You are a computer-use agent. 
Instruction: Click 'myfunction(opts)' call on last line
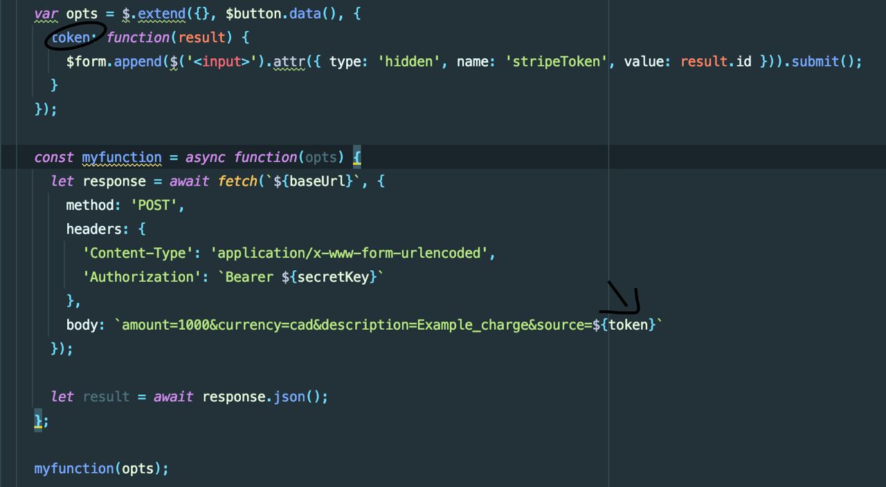click(x=98, y=469)
